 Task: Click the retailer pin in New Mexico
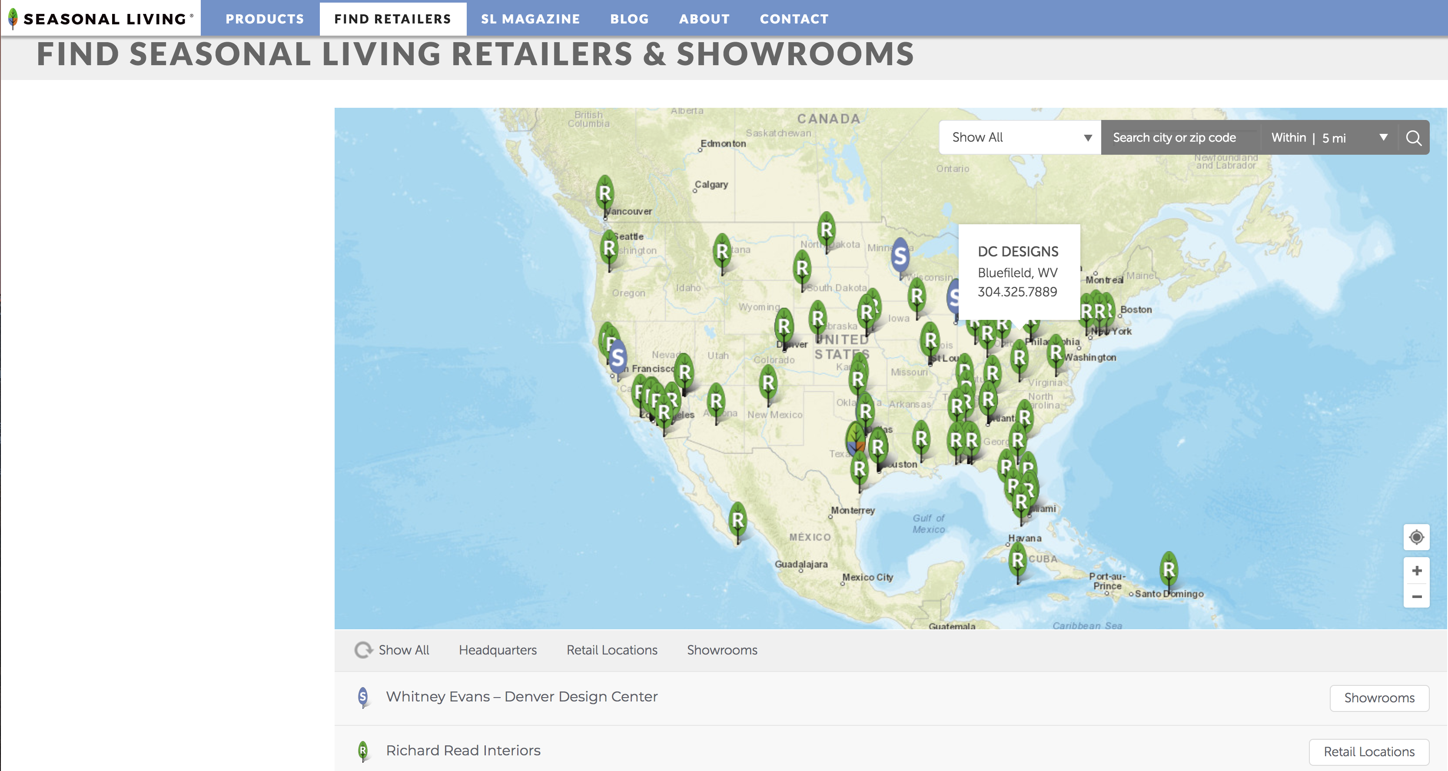pyautogui.click(x=768, y=383)
